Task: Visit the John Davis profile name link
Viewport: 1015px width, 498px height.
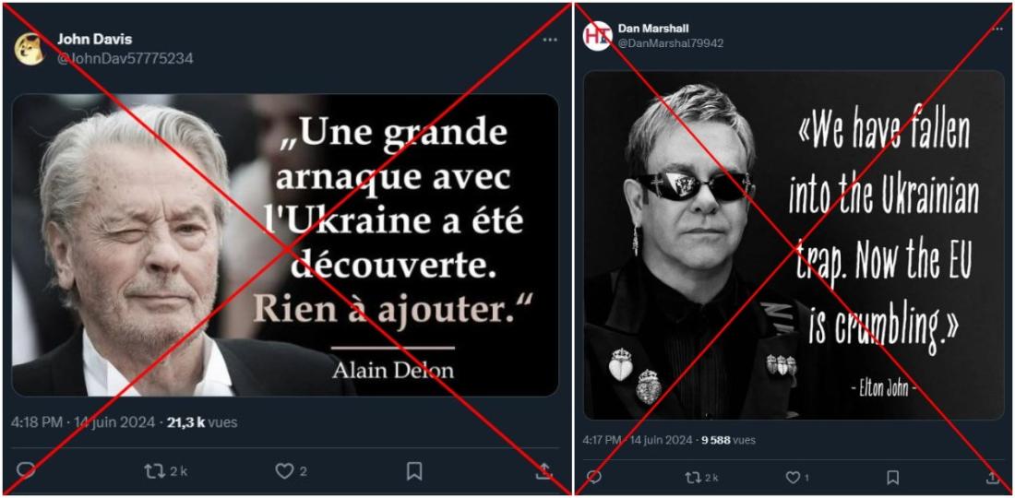Action: (x=94, y=40)
